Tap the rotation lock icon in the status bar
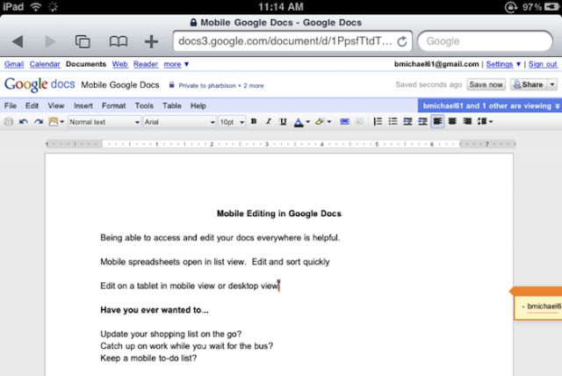Viewport: 562px width, 376px height. click(x=510, y=7)
